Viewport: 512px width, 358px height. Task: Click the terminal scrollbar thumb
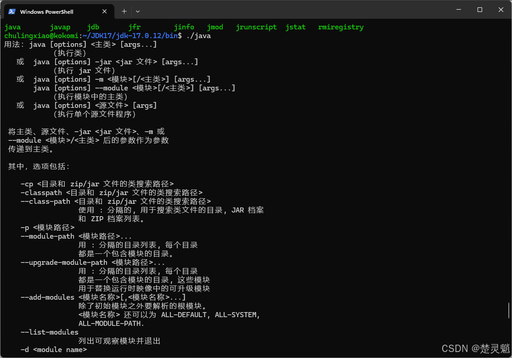point(509,310)
